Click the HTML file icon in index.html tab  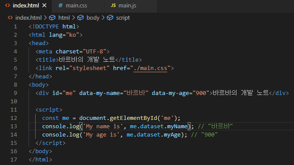[x=7, y=5]
